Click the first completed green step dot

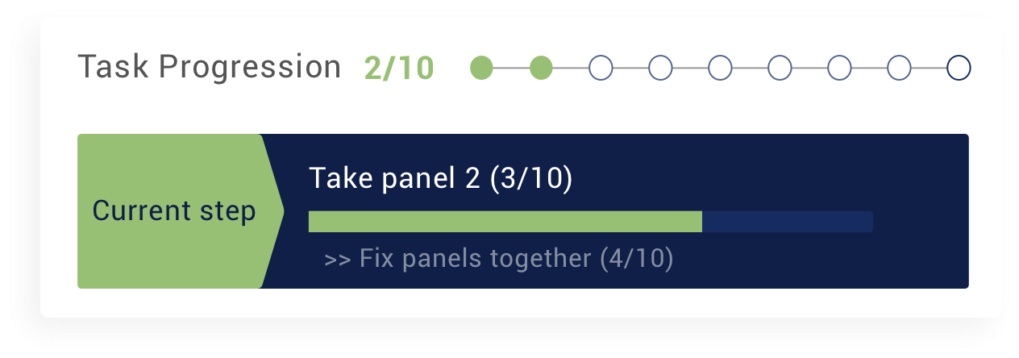pyautogui.click(x=481, y=69)
